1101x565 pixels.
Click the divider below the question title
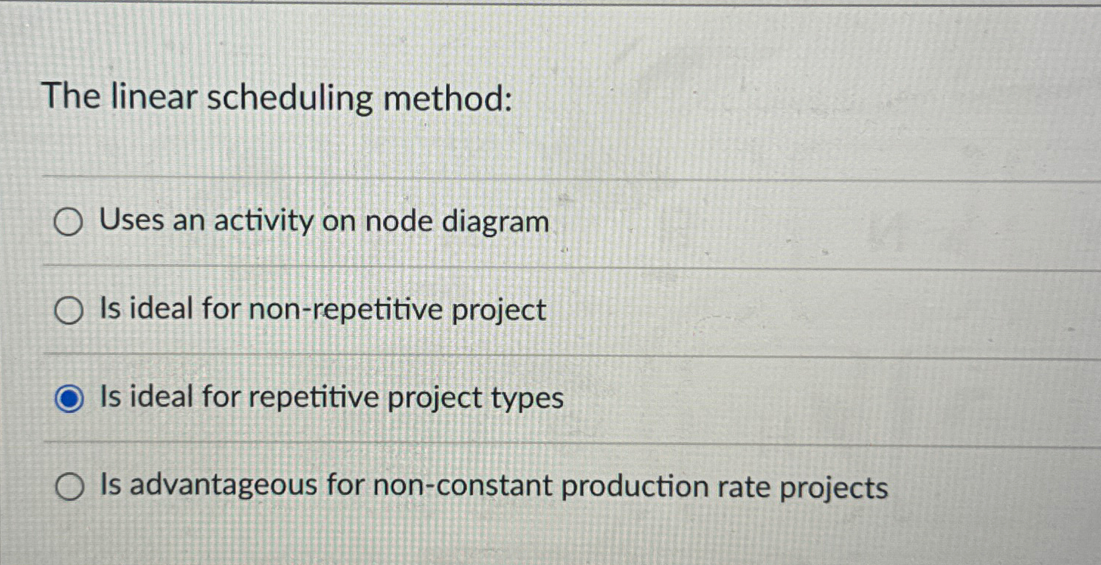tap(550, 176)
